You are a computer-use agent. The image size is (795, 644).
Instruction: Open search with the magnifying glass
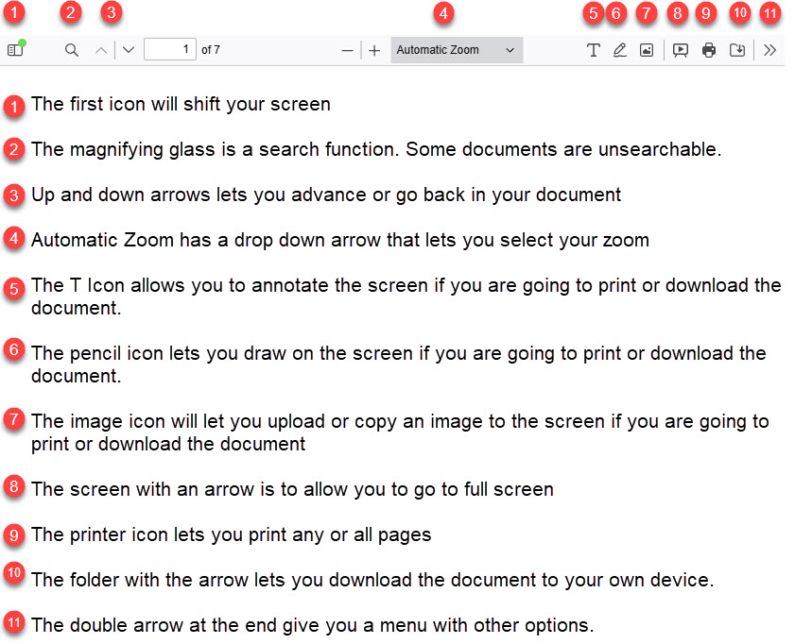point(72,51)
